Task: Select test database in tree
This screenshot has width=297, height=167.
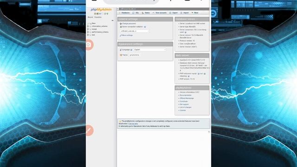Action: click(x=93, y=35)
